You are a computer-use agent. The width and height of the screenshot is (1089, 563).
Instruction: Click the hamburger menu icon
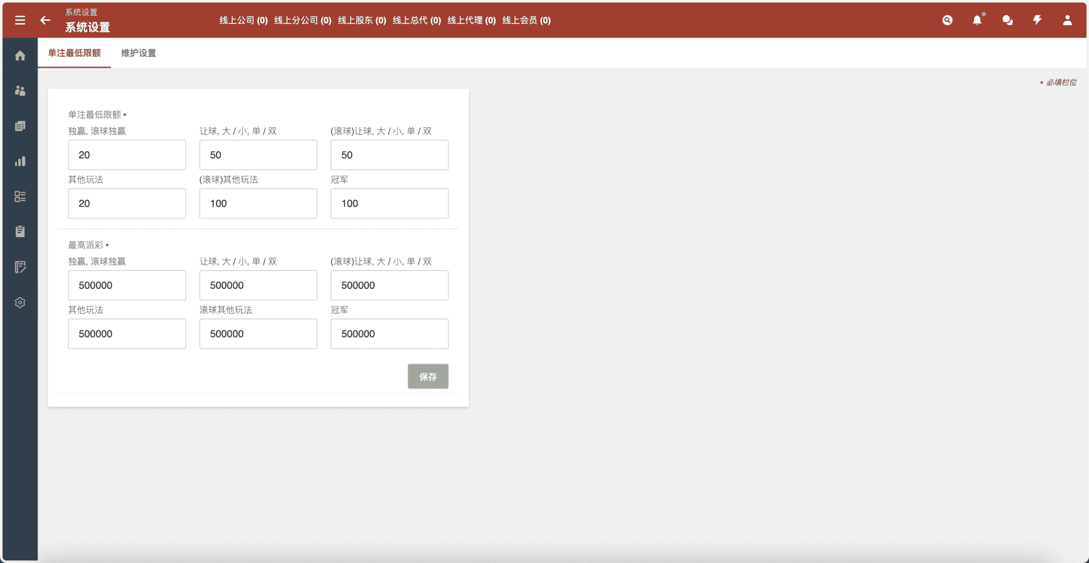point(20,20)
